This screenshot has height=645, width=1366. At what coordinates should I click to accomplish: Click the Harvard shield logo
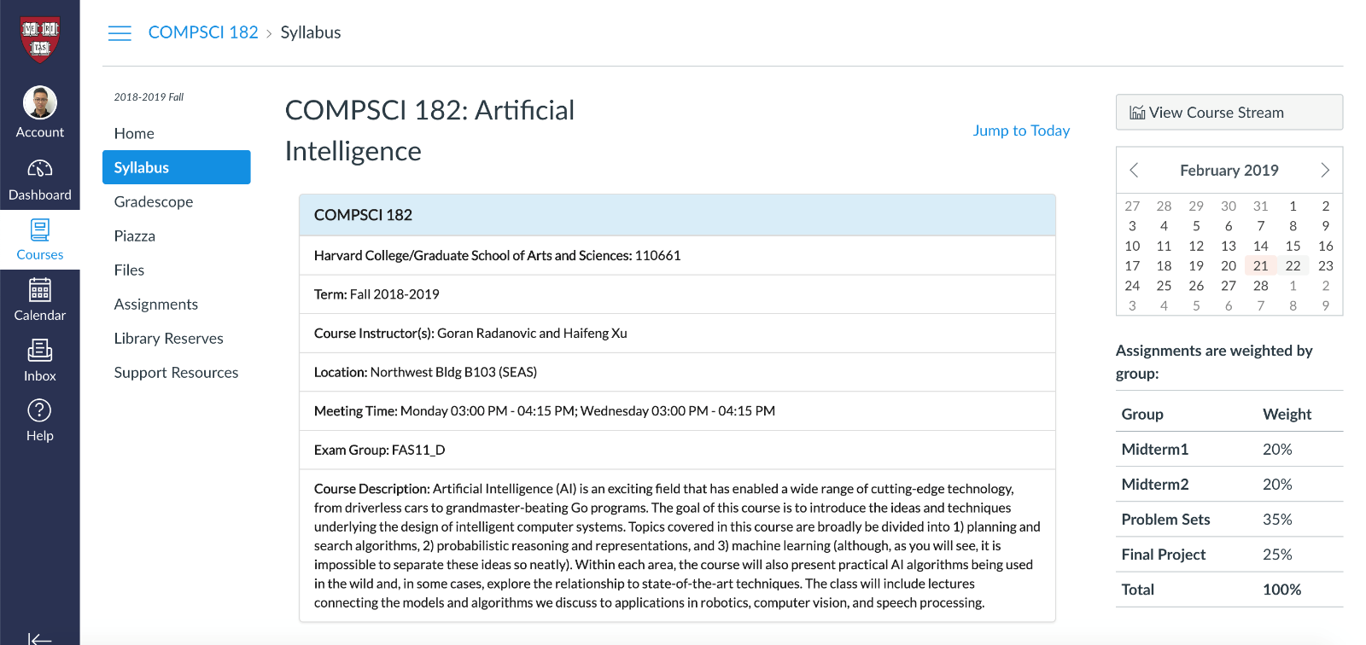click(x=40, y=38)
